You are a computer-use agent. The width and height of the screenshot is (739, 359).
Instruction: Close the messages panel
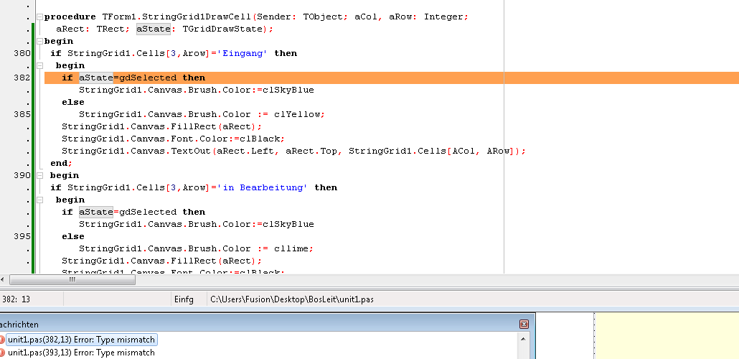[524, 325]
